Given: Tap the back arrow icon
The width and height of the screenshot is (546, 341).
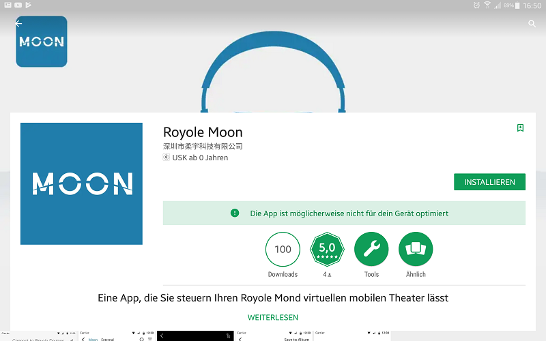Looking at the screenshot, I should (x=18, y=23).
